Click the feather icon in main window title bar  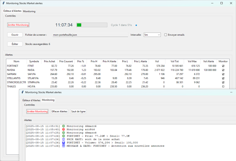[4, 3]
